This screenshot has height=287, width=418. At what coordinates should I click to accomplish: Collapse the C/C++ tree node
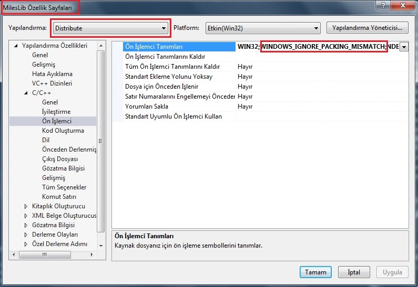[26, 93]
